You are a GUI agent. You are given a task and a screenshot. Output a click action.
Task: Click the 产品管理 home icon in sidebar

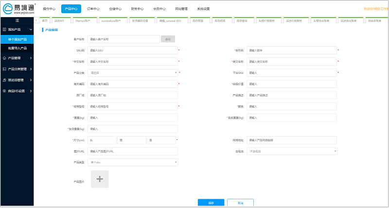[4, 58]
